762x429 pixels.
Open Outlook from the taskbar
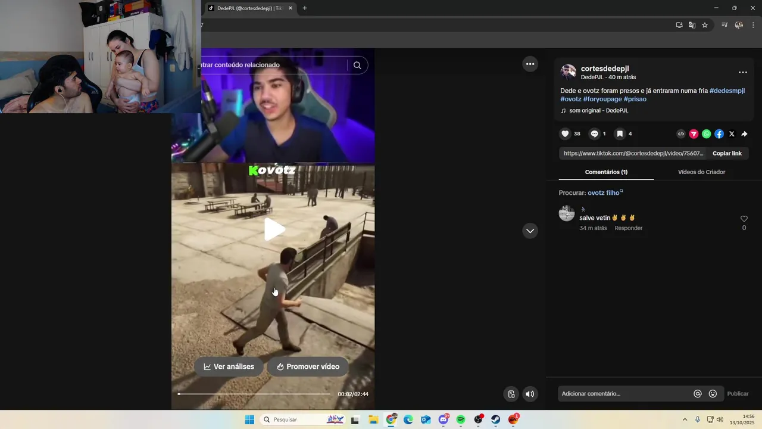pyautogui.click(x=426, y=419)
